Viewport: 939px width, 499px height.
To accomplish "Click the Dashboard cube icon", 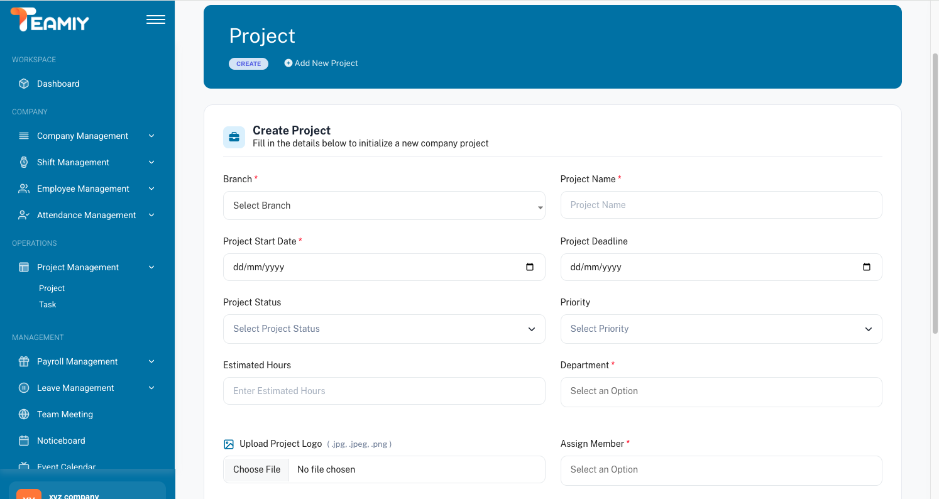I will click(24, 84).
